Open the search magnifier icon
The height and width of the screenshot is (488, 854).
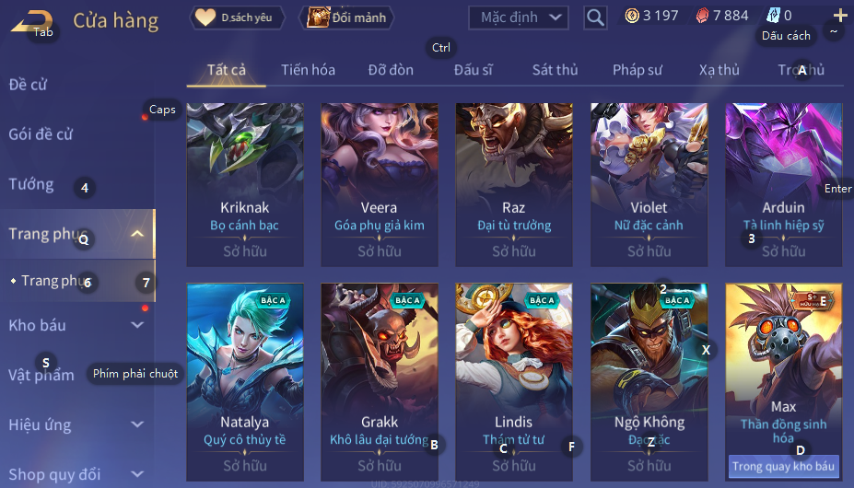pos(595,18)
